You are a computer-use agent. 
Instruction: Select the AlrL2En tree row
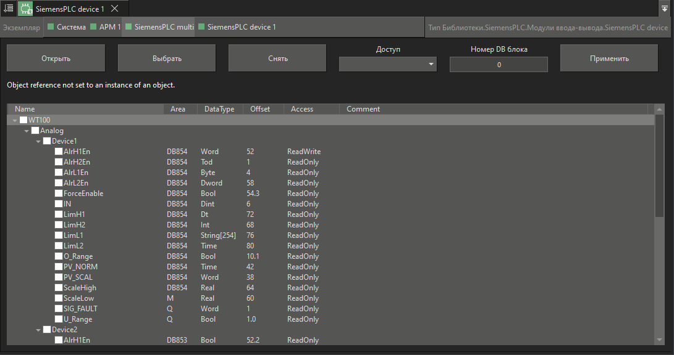(331, 183)
